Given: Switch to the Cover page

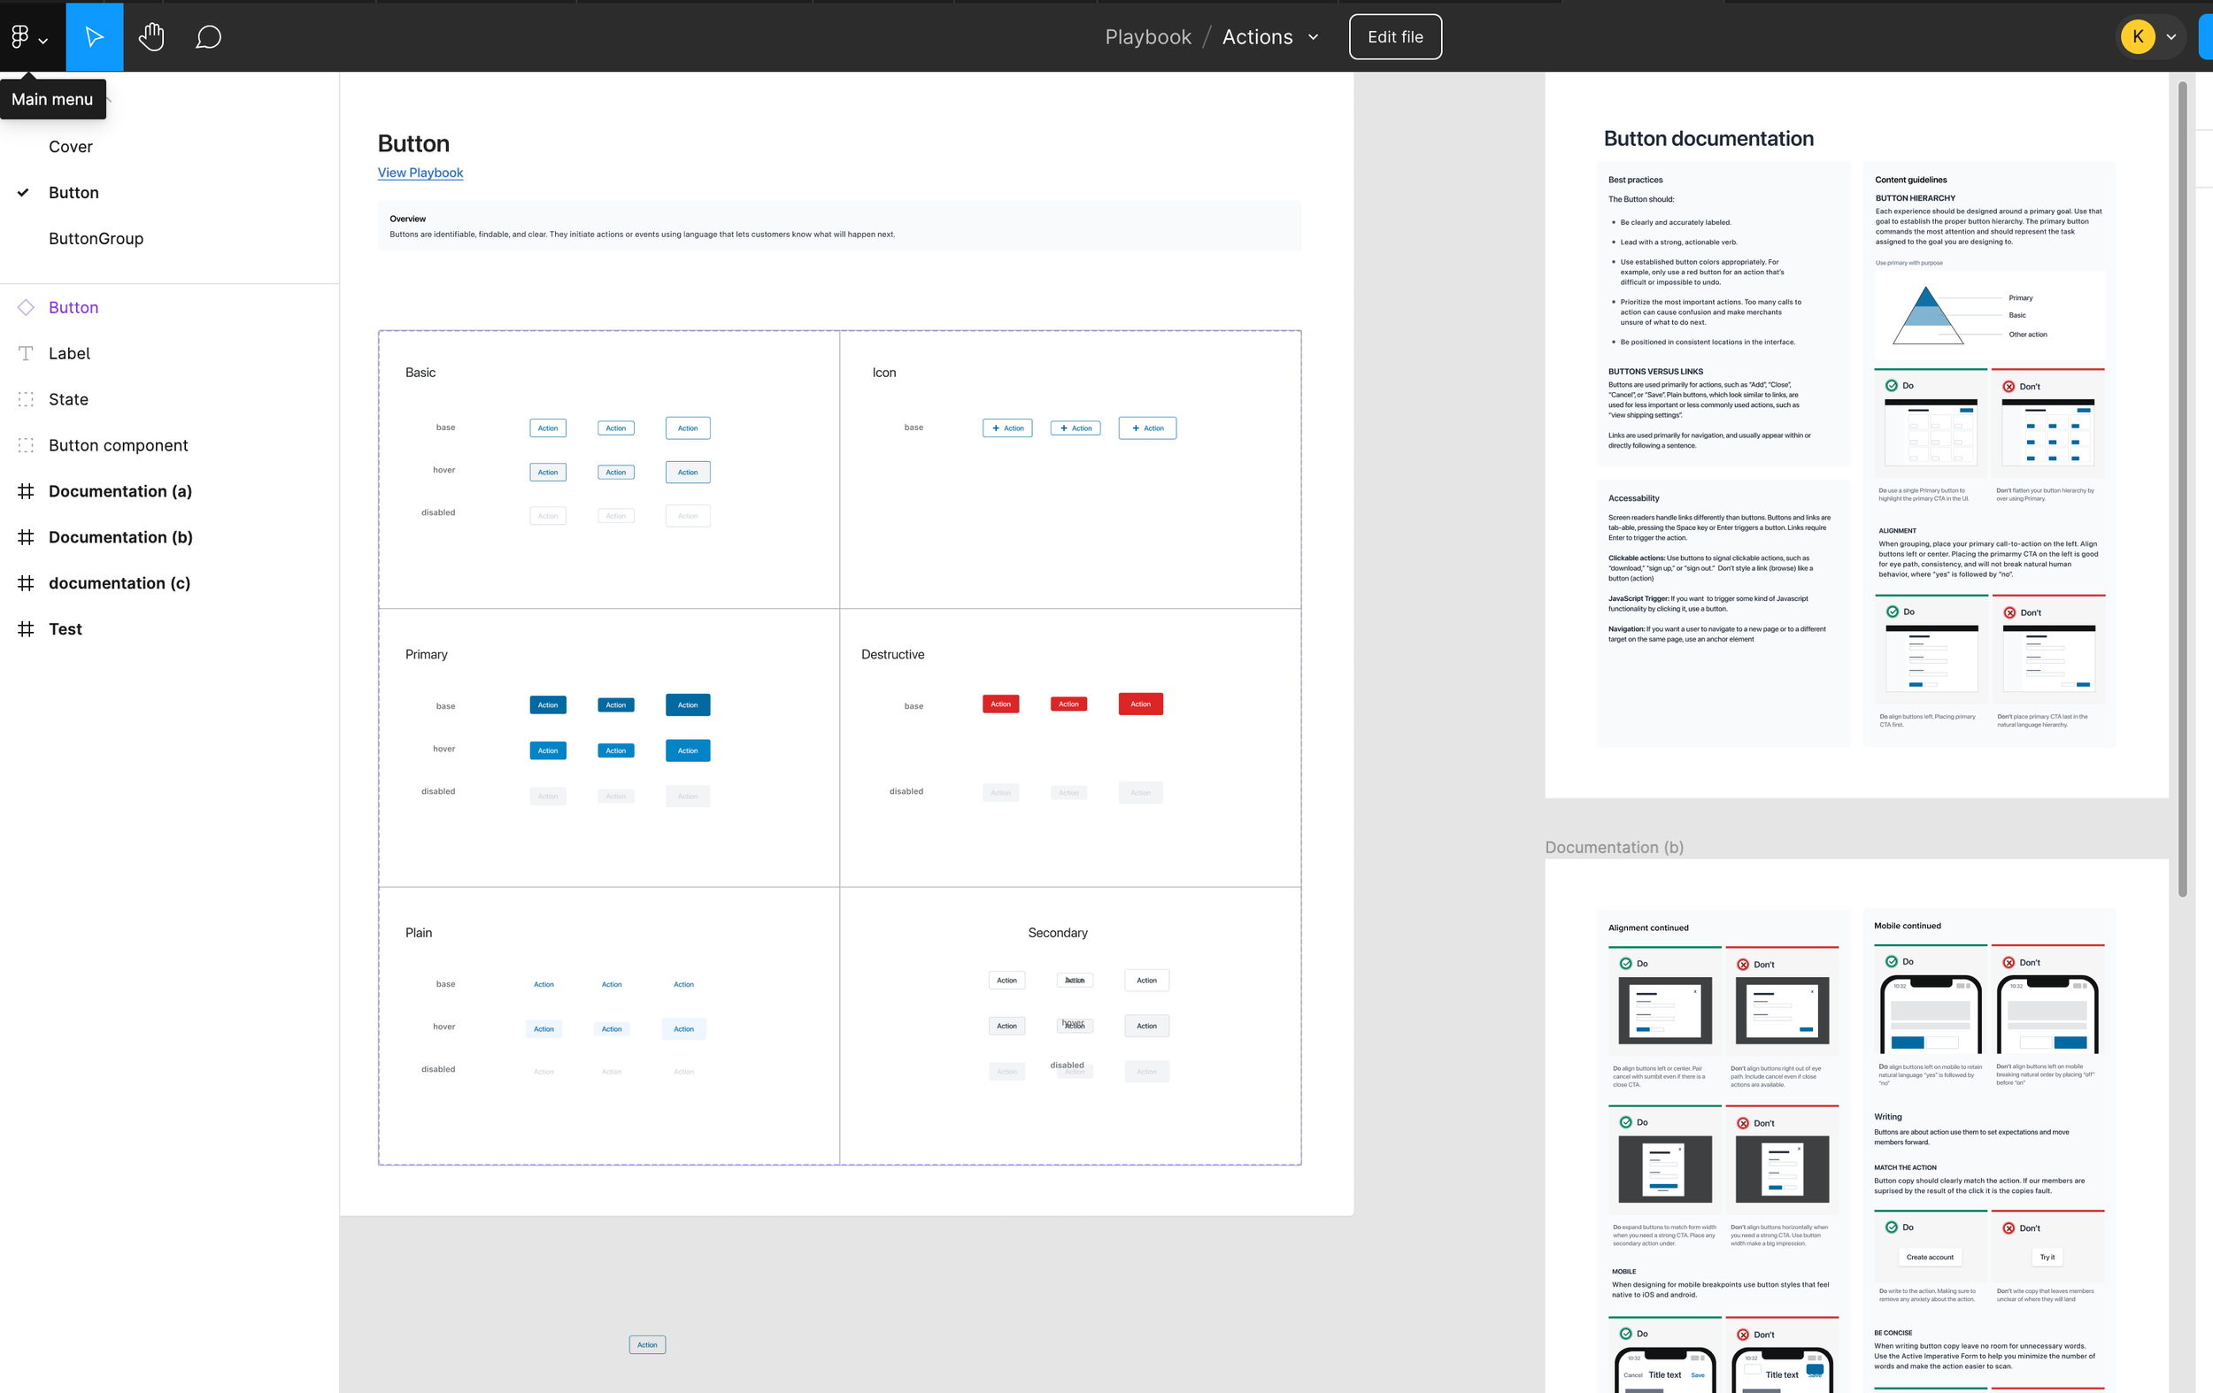Looking at the screenshot, I should pyautogui.click(x=71, y=146).
